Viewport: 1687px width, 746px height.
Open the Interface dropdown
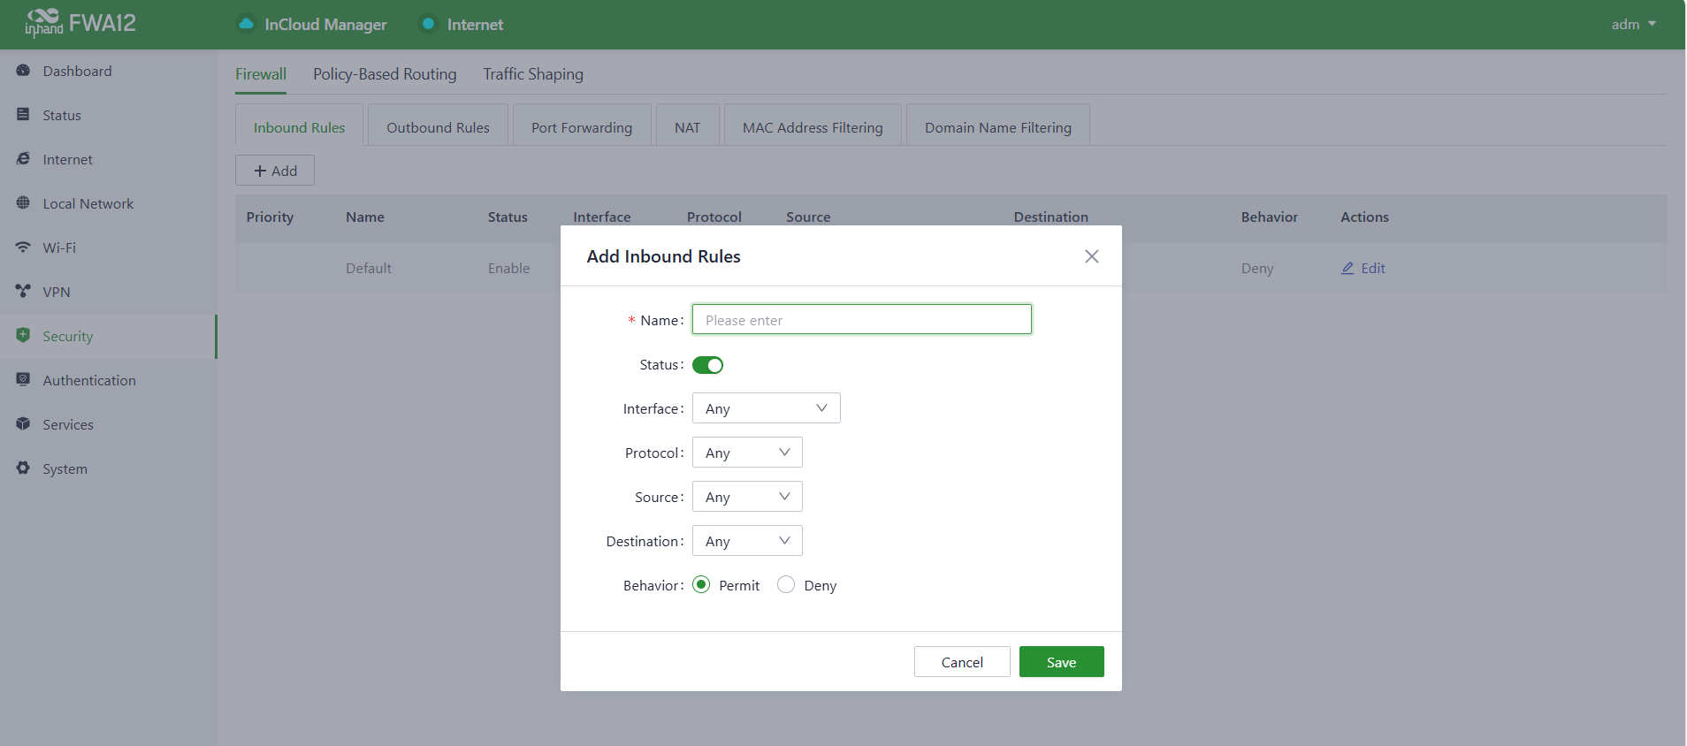[x=766, y=408]
